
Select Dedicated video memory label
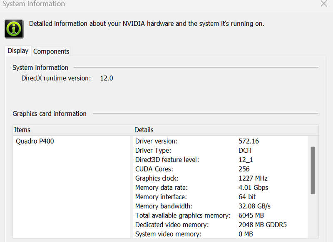coord(172,225)
